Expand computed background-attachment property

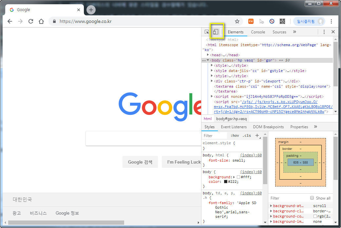(271, 206)
